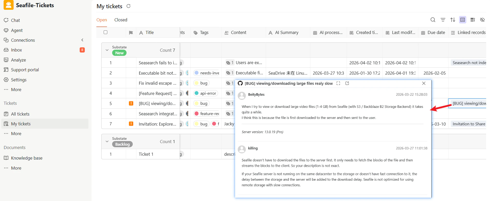The height and width of the screenshot is (201, 490).
Task: Open Connections in the sidebar
Action: [x=23, y=40]
